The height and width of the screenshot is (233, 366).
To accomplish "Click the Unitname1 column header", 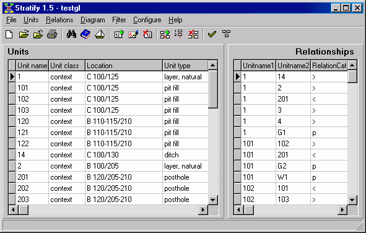I will [x=258, y=66].
